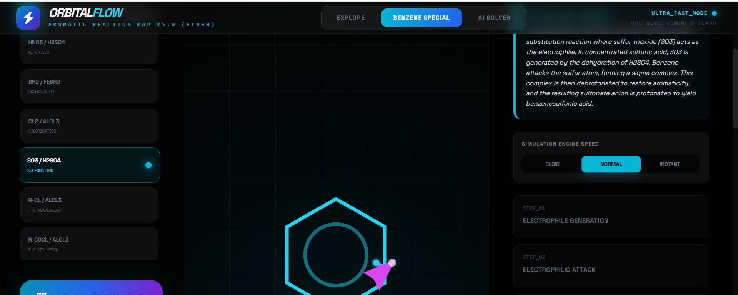The width and height of the screenshot is (738, 295).
Task: Click the ULTRA_FAST_MODE label
Action: 679,13
